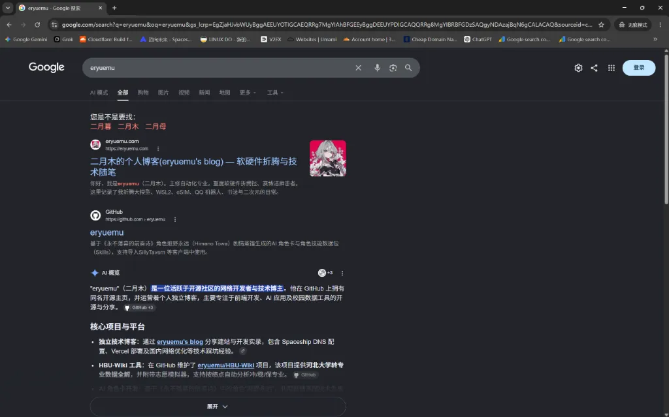Screen dimensions: 669x417
Task: Switch to the 地图 tab
Action: point(225,93)
